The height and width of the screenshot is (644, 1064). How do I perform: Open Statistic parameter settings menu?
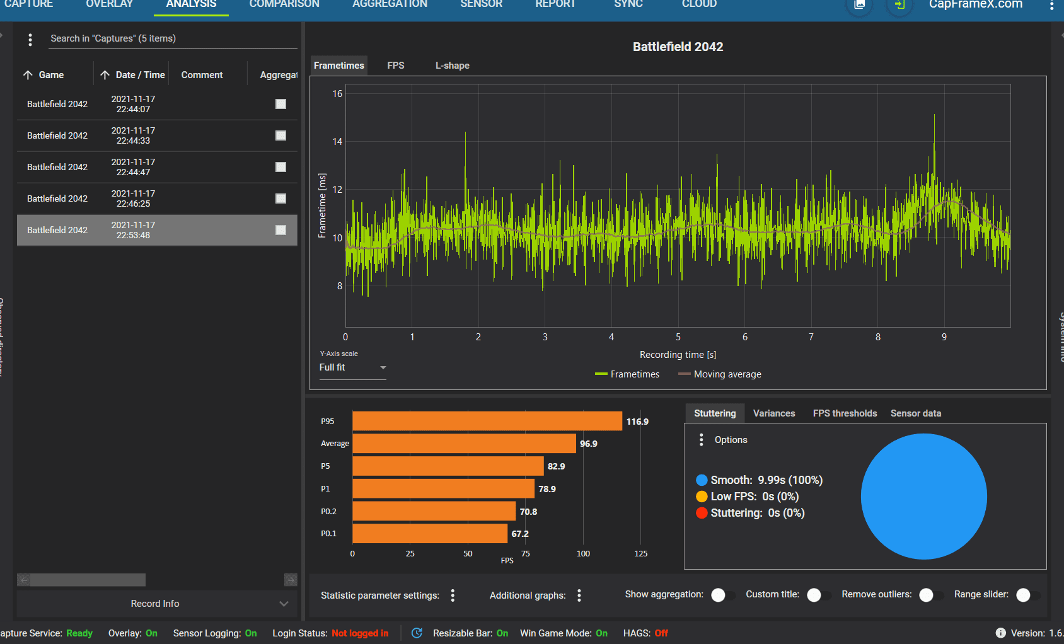453,595
